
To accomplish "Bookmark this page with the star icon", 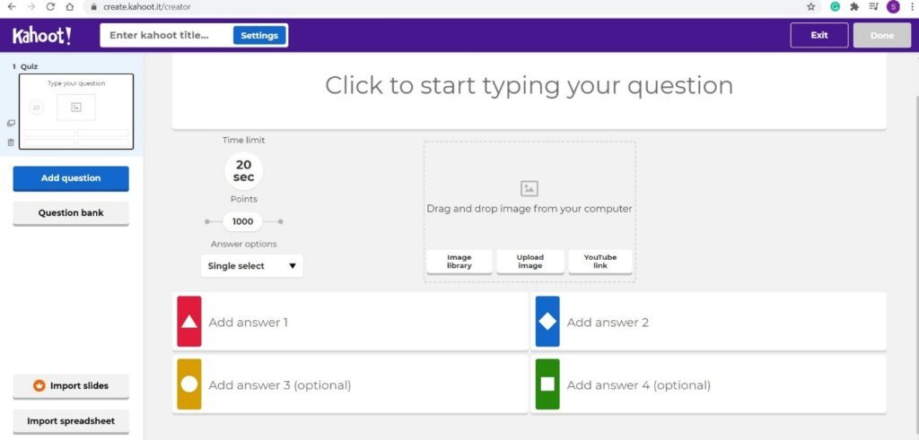I will 811,6.
